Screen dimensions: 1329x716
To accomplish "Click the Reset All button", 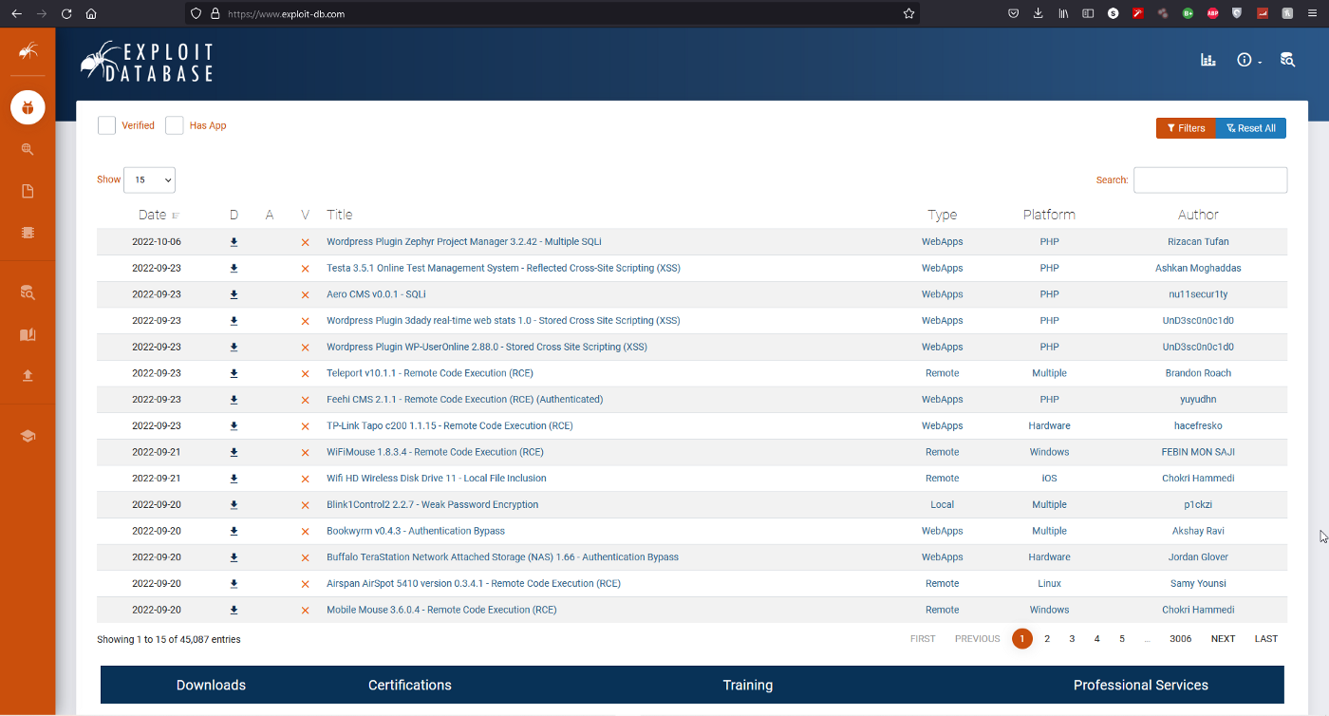I will pos(1251,128).
